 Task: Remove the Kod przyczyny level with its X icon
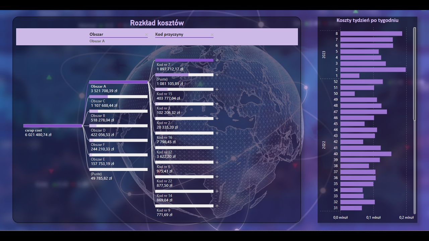212,34
